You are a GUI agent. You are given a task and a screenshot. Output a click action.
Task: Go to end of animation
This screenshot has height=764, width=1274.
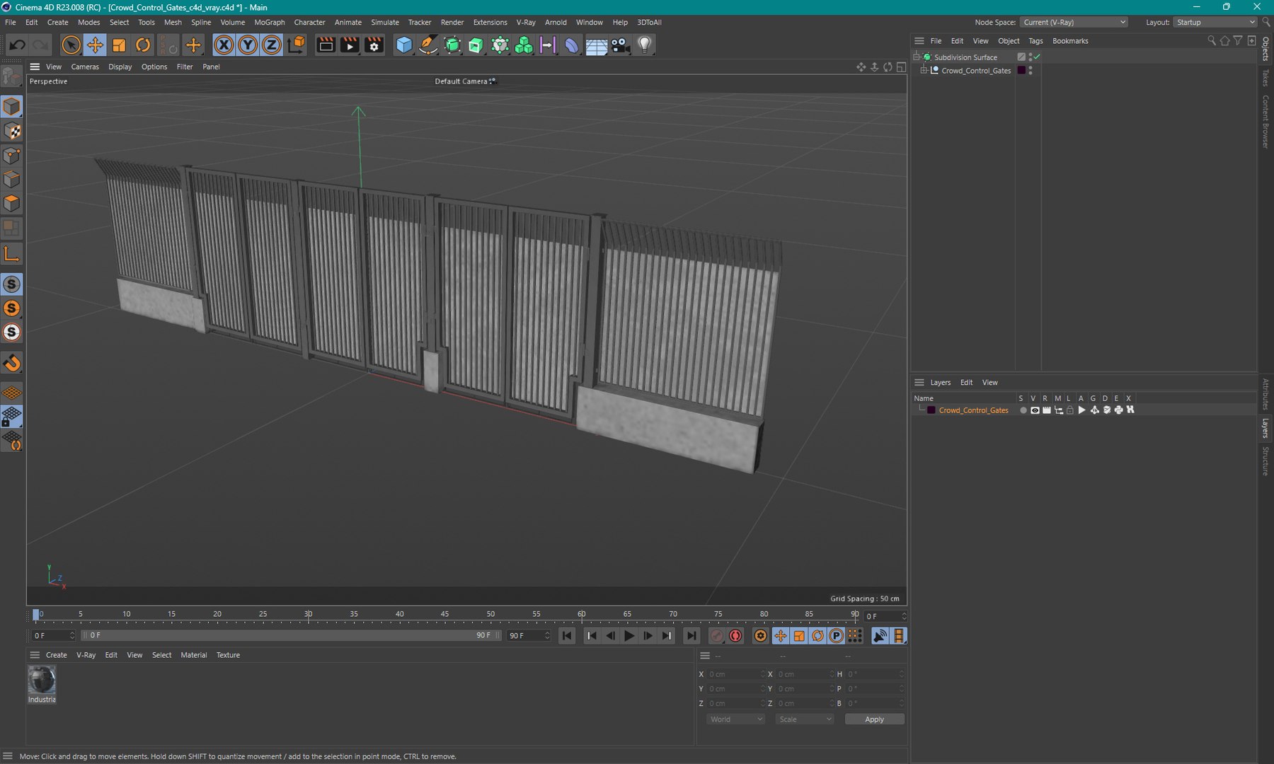coord(691,636)
